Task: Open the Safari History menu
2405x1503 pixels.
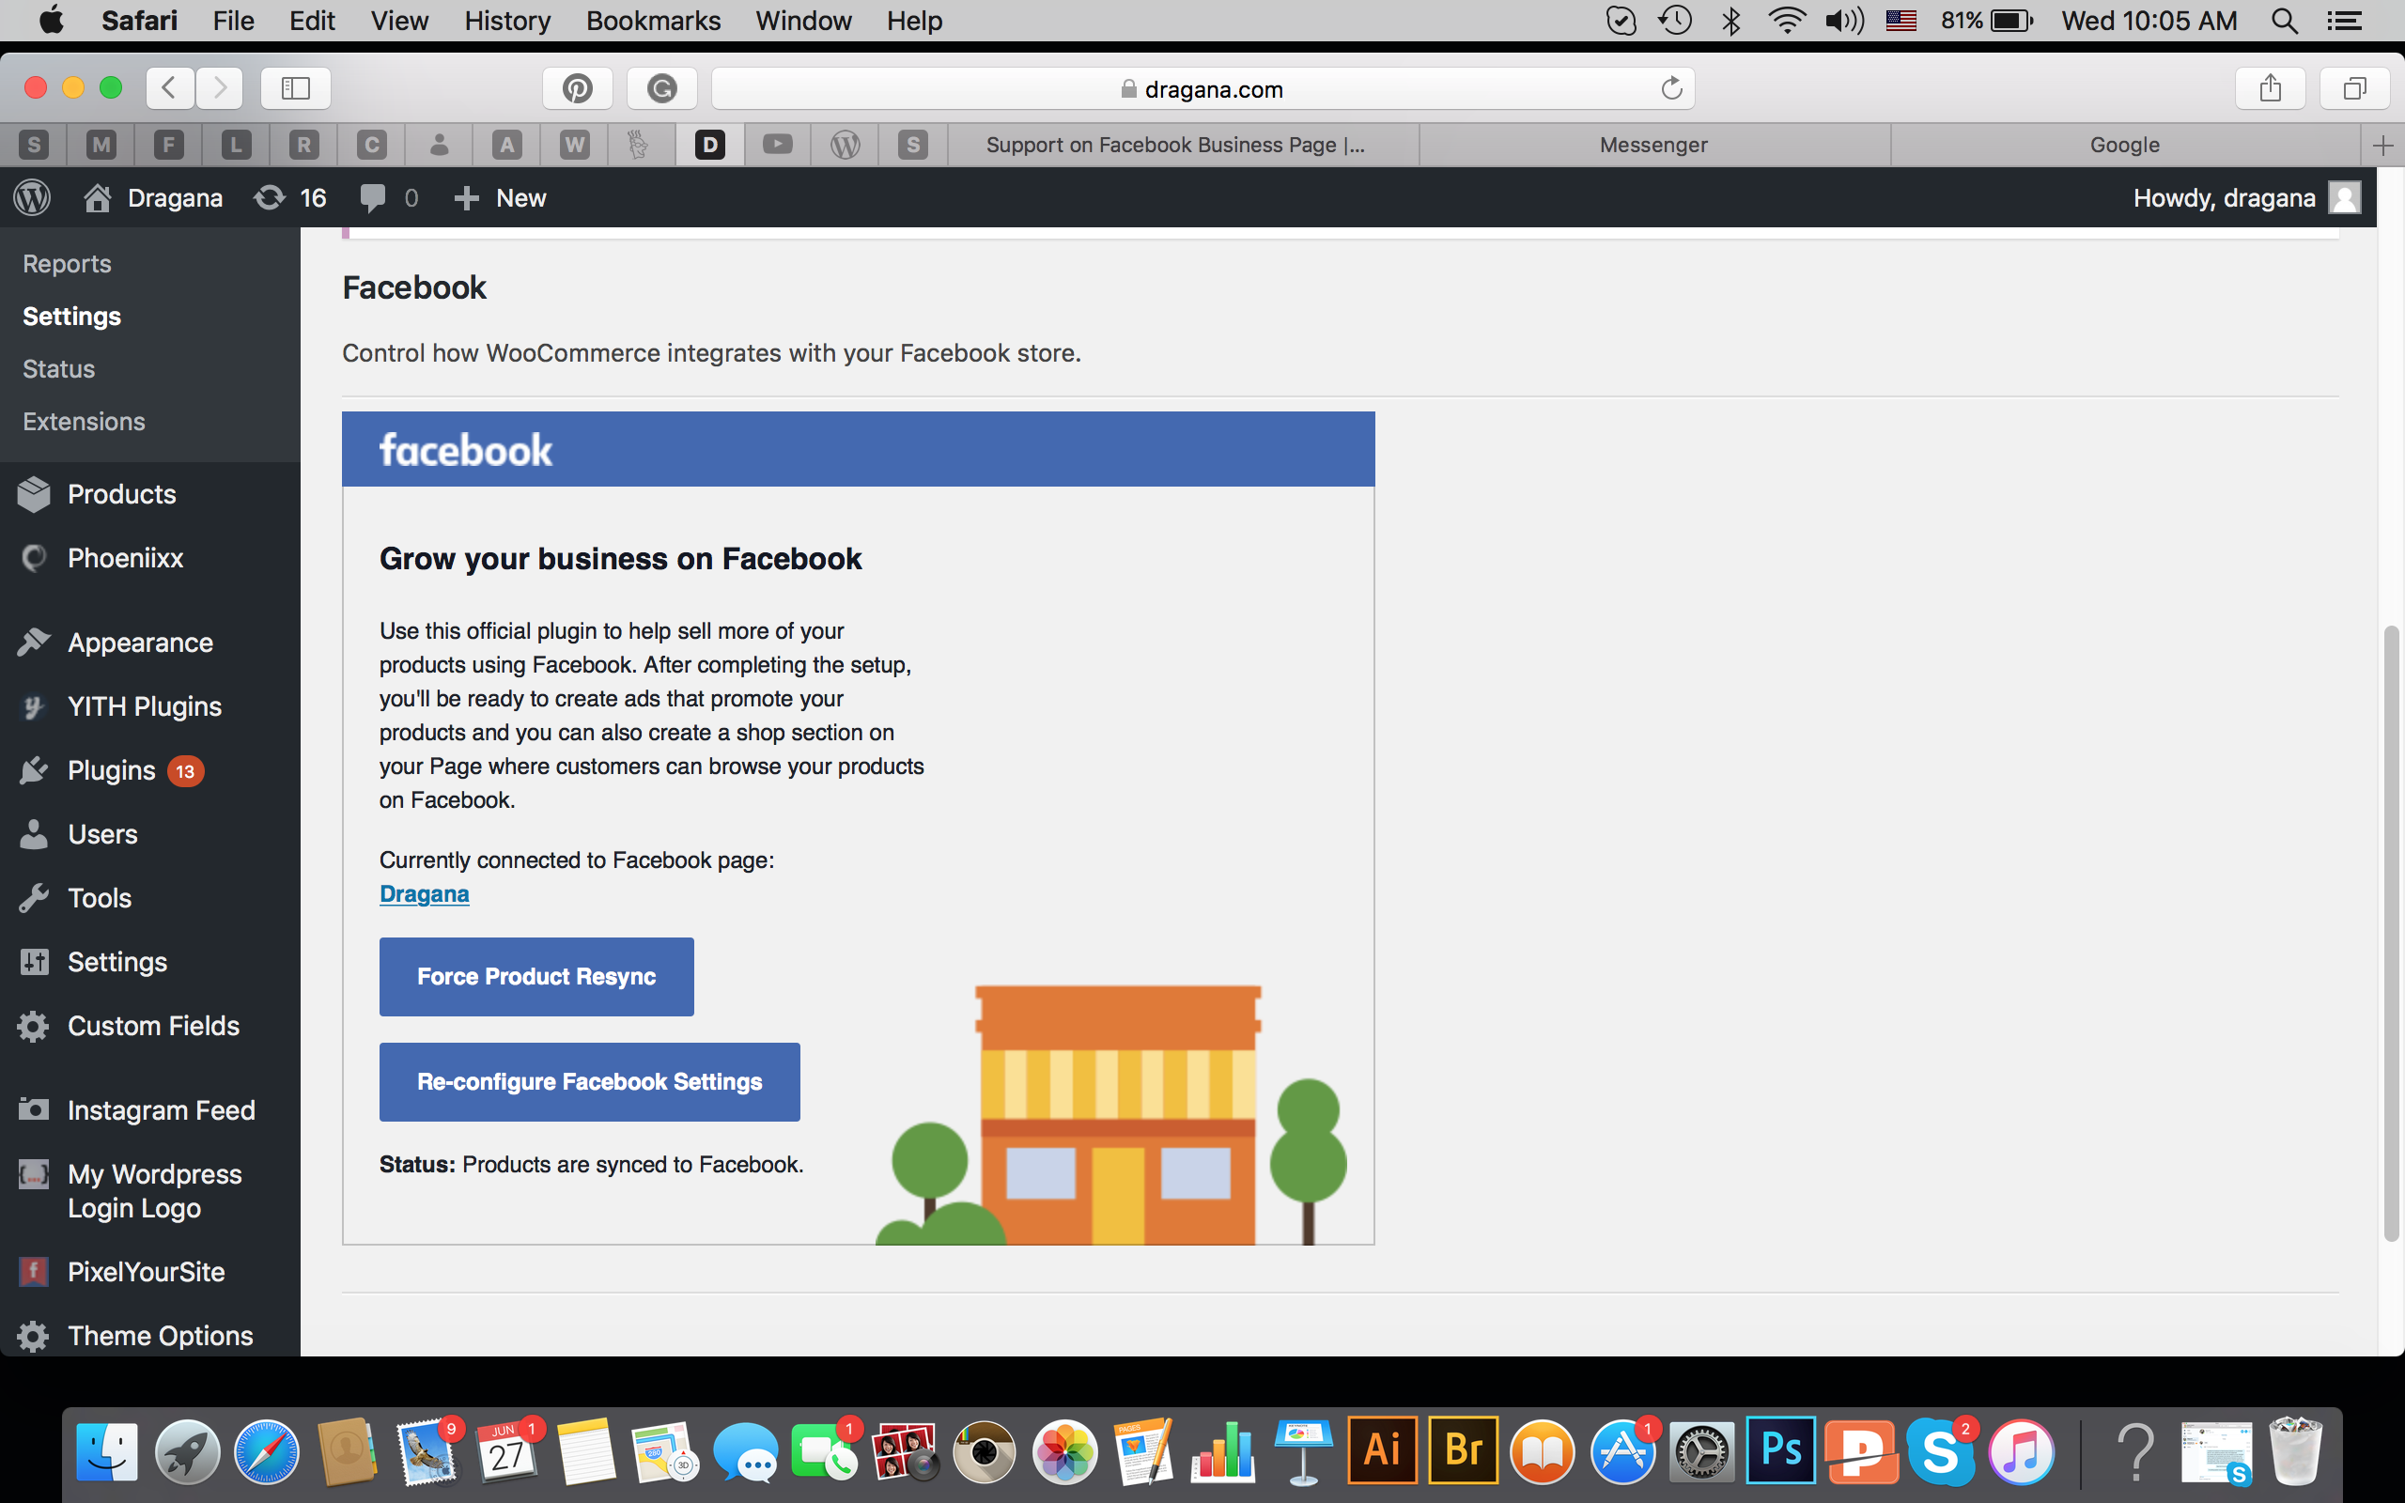Action: coord(507,21)
